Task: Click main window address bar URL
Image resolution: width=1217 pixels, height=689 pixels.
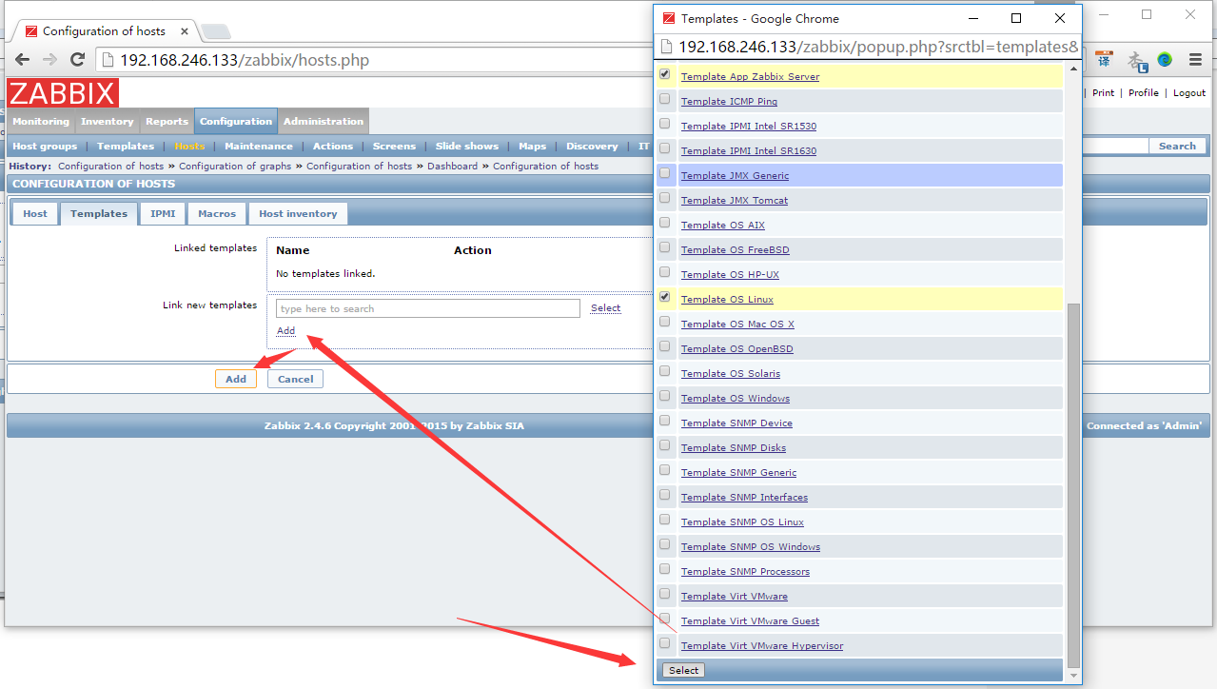Action: pos(245,60)
